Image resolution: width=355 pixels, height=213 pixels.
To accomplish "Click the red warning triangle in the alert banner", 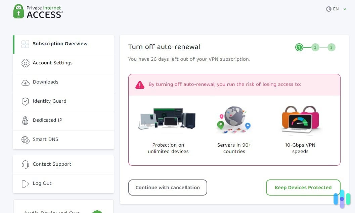I will (140, 85).
